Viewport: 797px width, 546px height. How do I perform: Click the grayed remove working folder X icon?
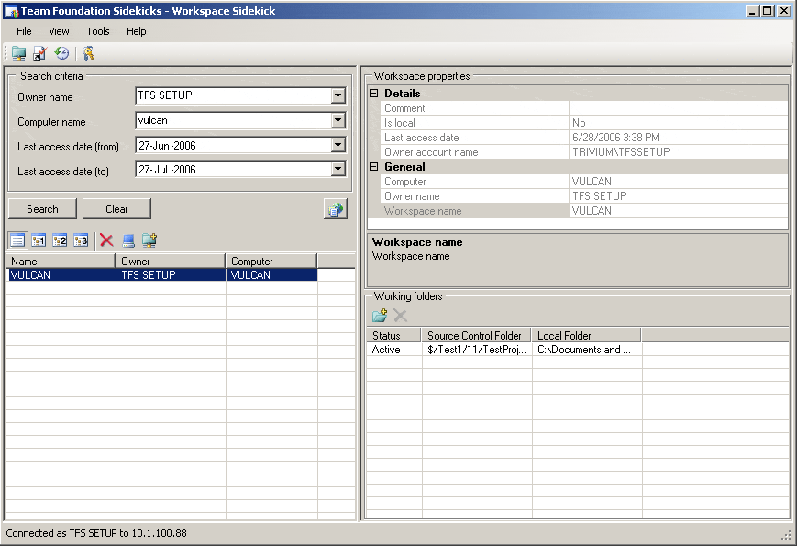pyautogui.click(x=401, y=316)
